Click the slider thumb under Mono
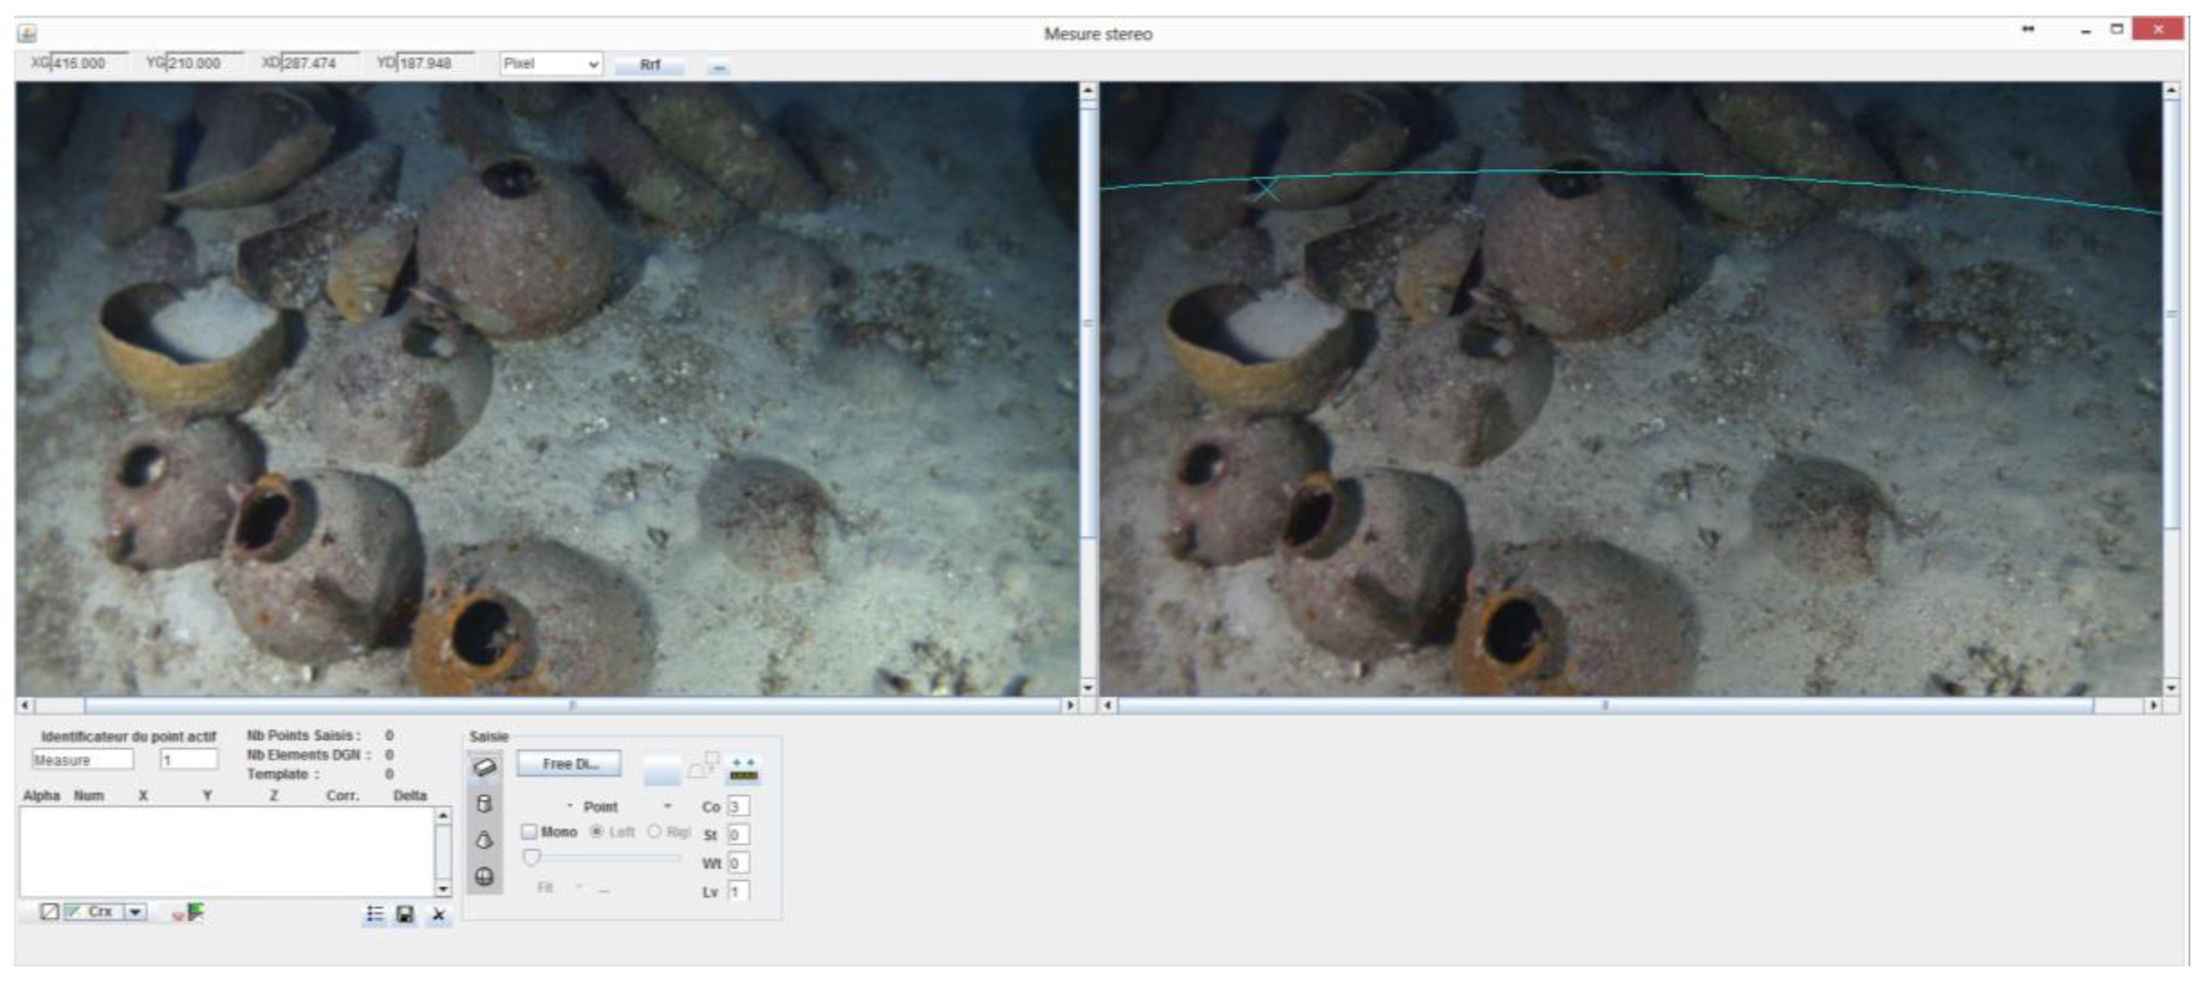Screen dimensions: 2203x985 coord(532,859)
